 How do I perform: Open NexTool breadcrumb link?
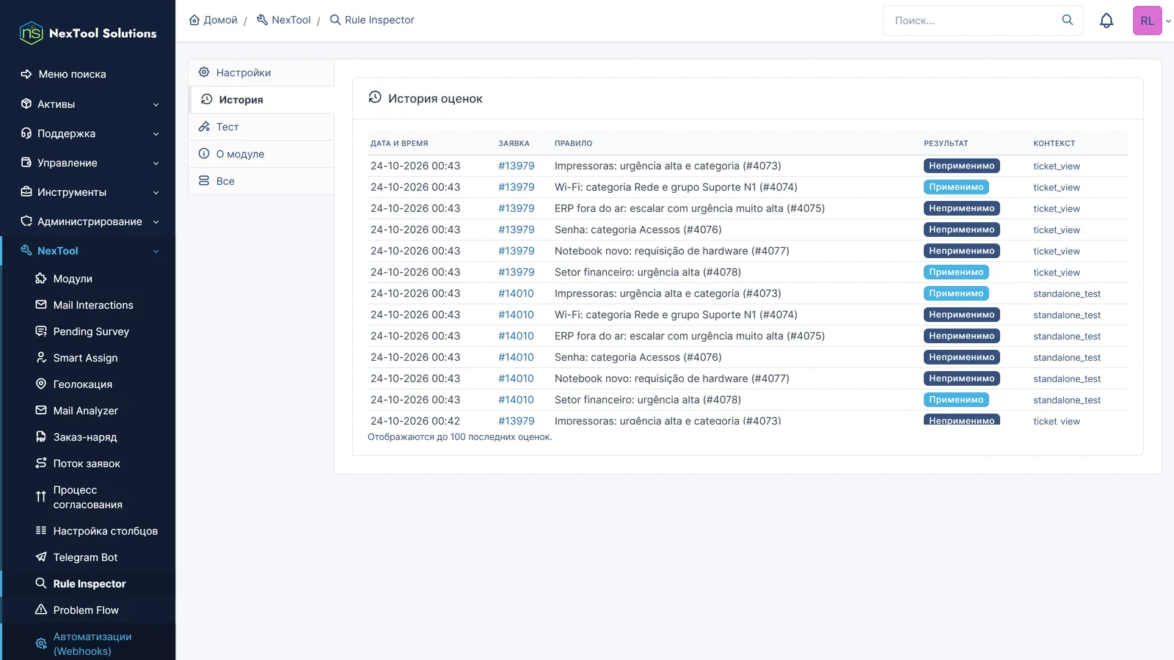click(284, 20)
